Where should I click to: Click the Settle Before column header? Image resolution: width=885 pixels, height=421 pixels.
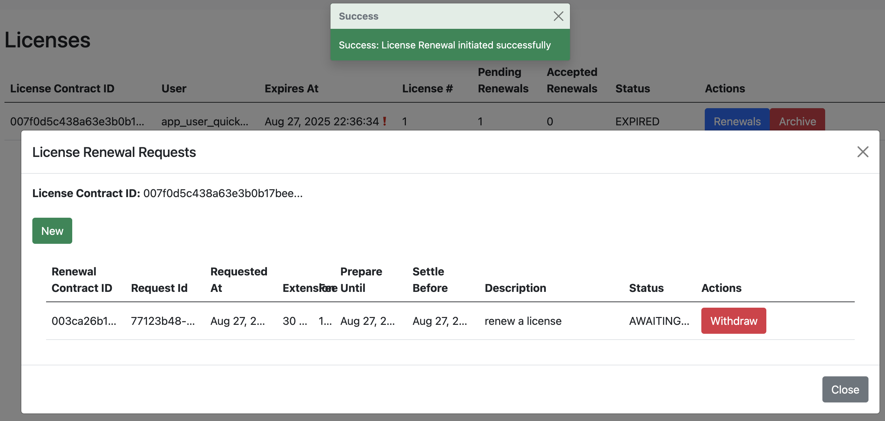(430, 280)
